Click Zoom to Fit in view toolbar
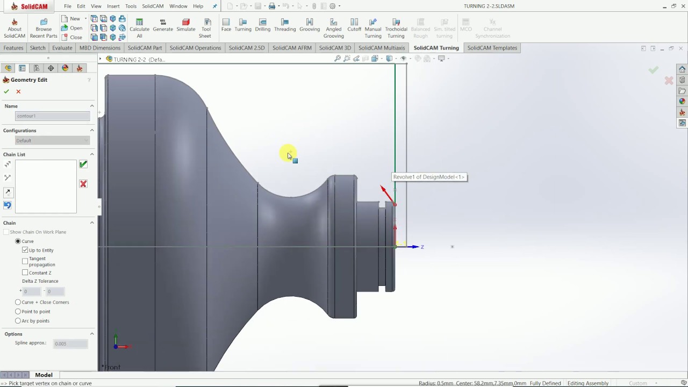Image resolution: width=688 pixels, height=387 pixels. (338, 59)
